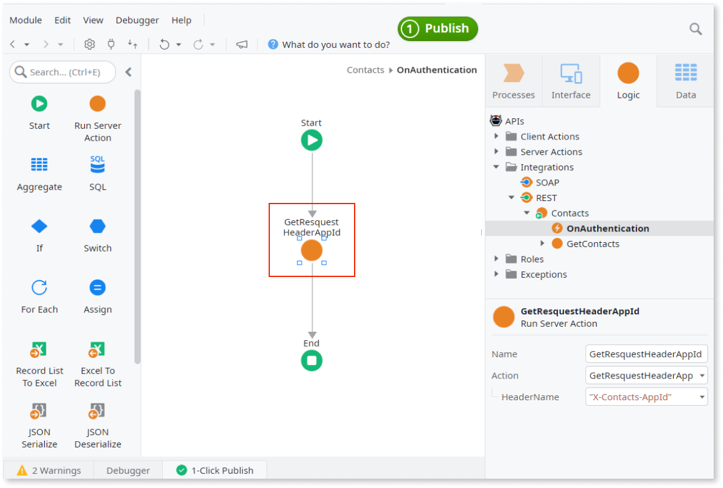Select the Assign tool
The height and width of the screenshot is (488, 723).
click(x=97, y=296)
